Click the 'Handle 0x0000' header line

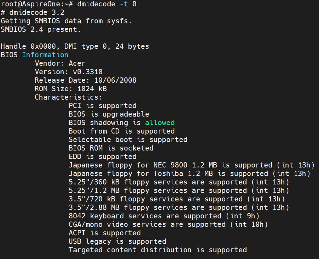click(75, 46)
